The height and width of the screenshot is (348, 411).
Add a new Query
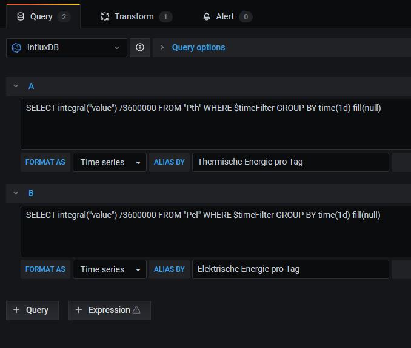(33, 310)
